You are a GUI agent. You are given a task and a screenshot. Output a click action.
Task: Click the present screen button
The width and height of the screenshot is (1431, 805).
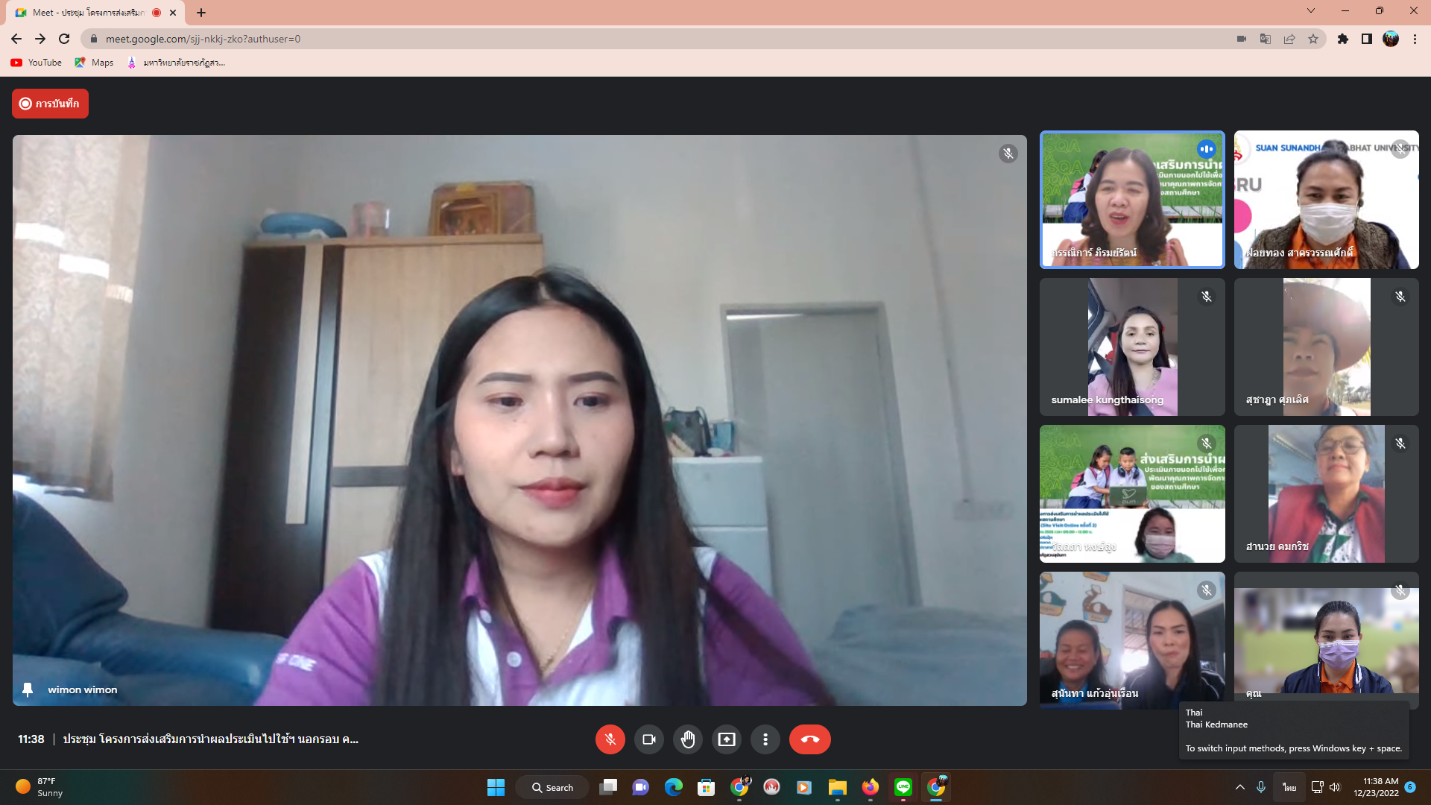point(726,739)
